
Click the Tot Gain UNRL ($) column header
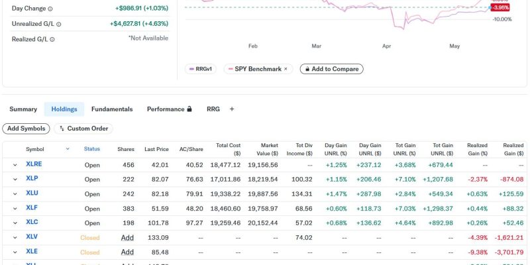tap(441, 150)
